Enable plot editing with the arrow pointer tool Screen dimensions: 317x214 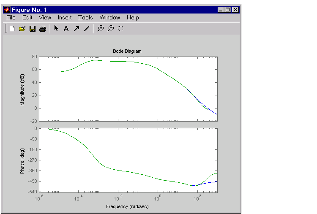pyautogui.click(x=56, y=29)
